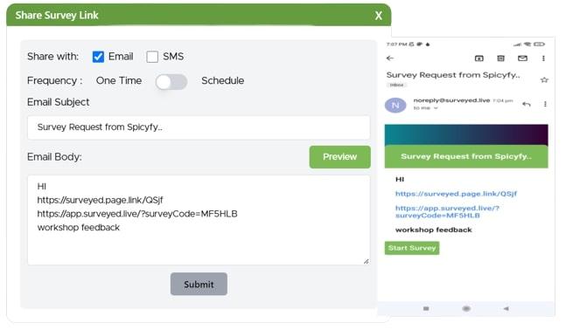
Task: Close the Share Survey Link dialog
Action: 378,16
